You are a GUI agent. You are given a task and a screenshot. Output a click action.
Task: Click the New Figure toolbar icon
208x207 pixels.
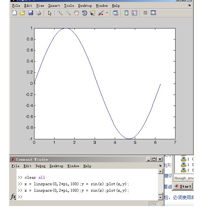(14, 13)
